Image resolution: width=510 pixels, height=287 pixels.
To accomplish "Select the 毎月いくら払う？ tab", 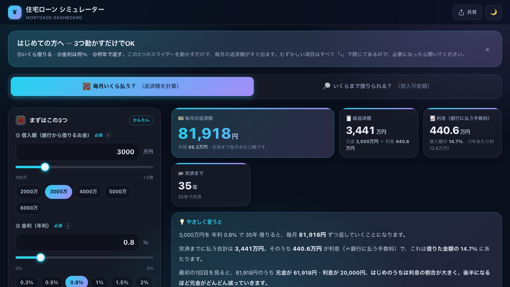I will coord(132,86).
